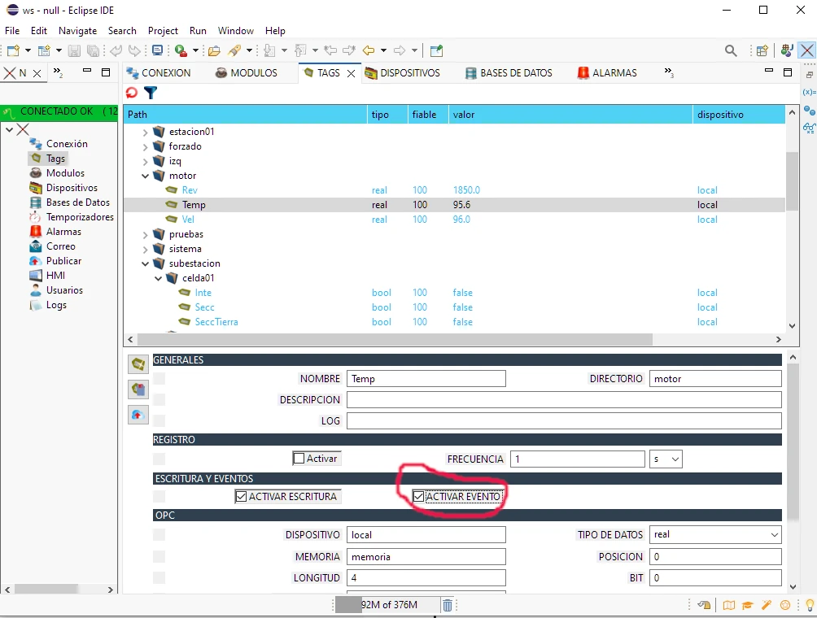The image size is (817, 618).
Task: Click the red refresh icon in Tags panel
Action: pyautogui.click(x=132, y=93)
